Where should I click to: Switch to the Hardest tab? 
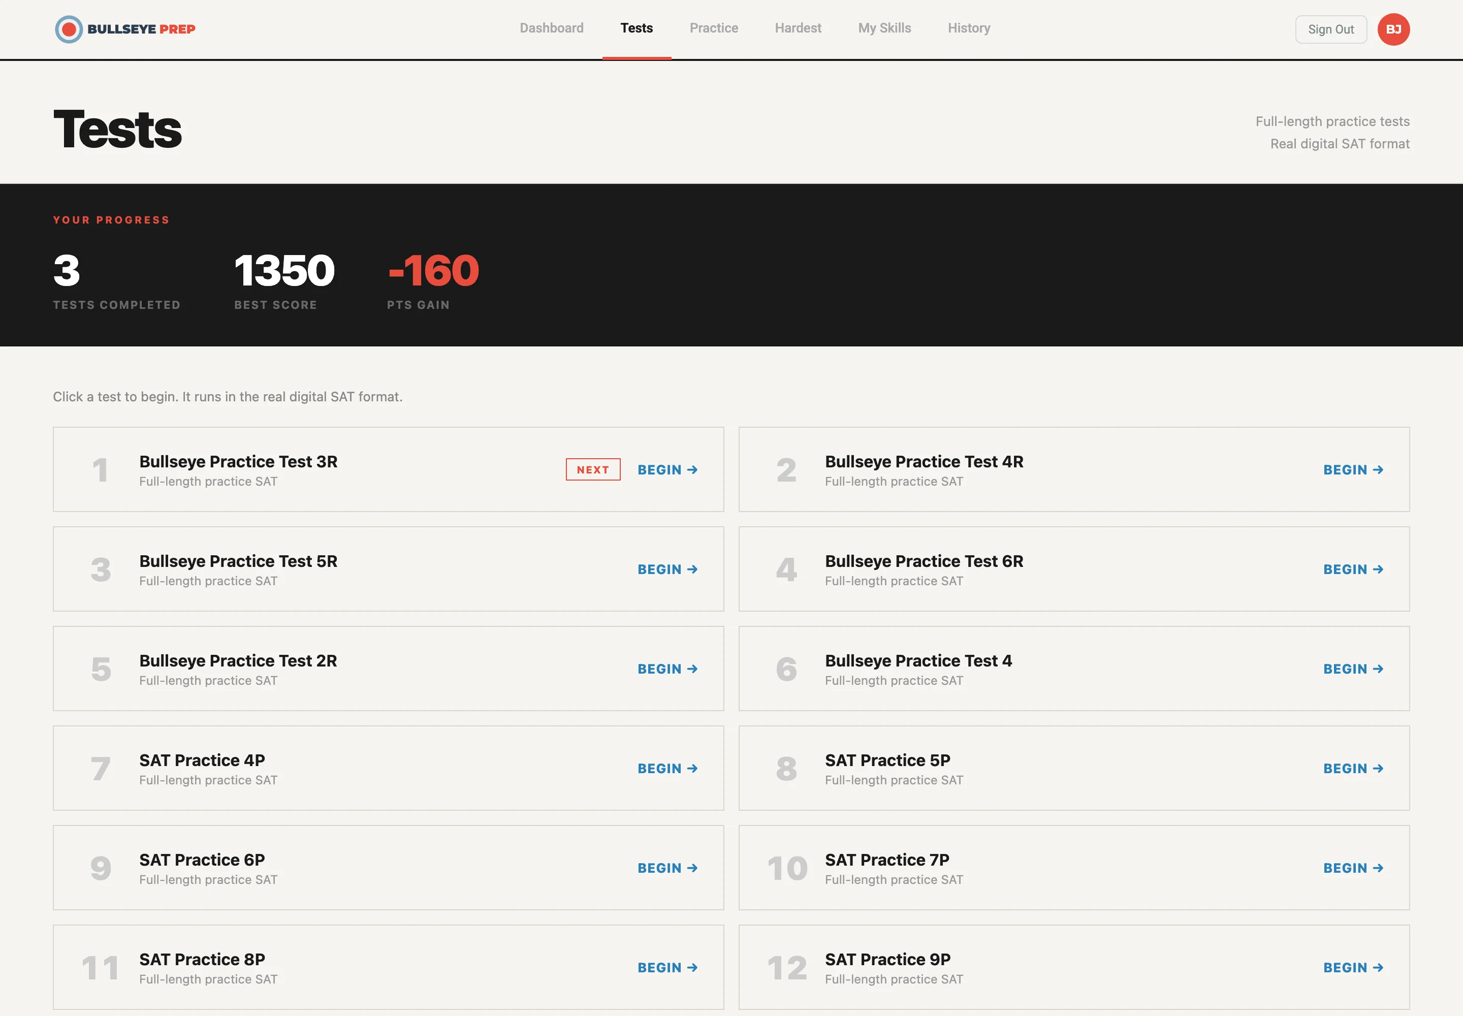click(x=798, y=28)
